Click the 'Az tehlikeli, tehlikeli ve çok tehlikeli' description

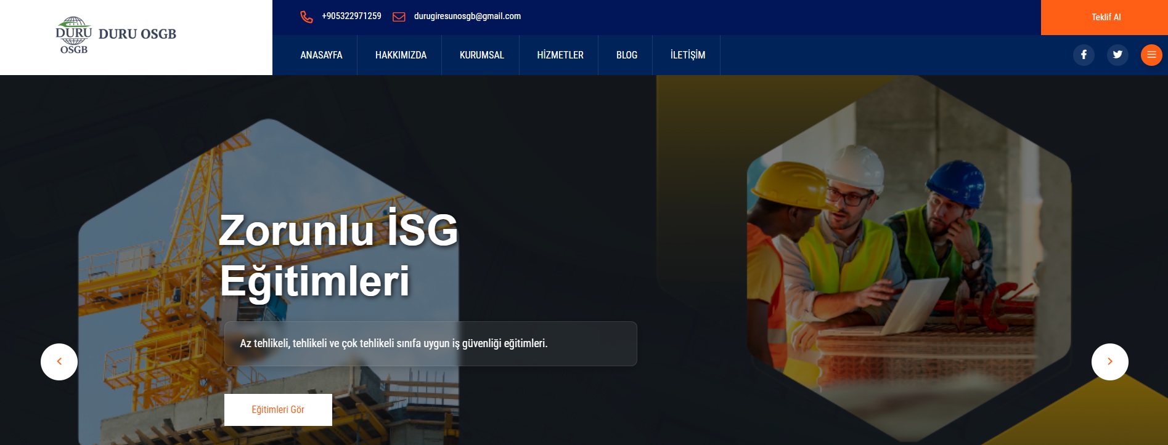[430, 343]
